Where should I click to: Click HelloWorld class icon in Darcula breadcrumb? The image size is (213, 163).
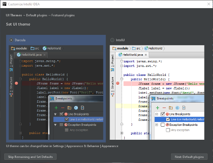point(45,48)
